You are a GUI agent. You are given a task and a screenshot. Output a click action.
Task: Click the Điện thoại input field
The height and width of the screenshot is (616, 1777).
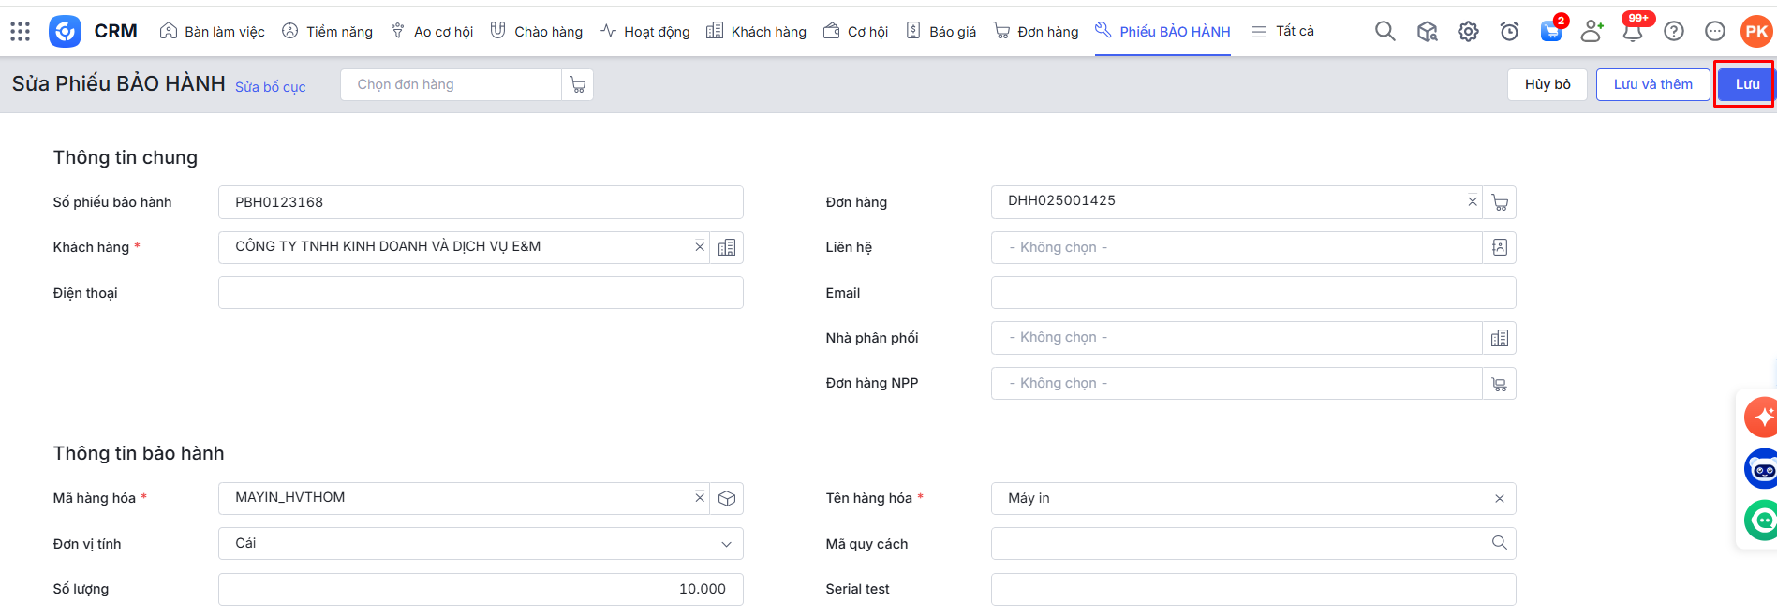[481, 293]
